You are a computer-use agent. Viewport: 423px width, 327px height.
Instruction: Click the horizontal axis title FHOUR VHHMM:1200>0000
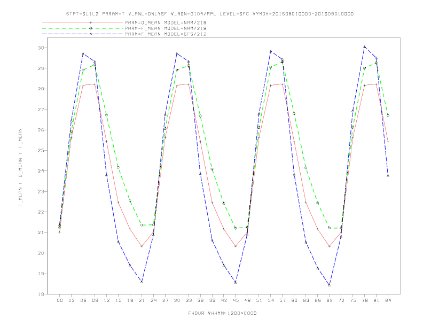click(222, 313)
